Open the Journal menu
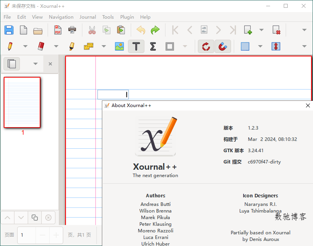 coord(88,17)
